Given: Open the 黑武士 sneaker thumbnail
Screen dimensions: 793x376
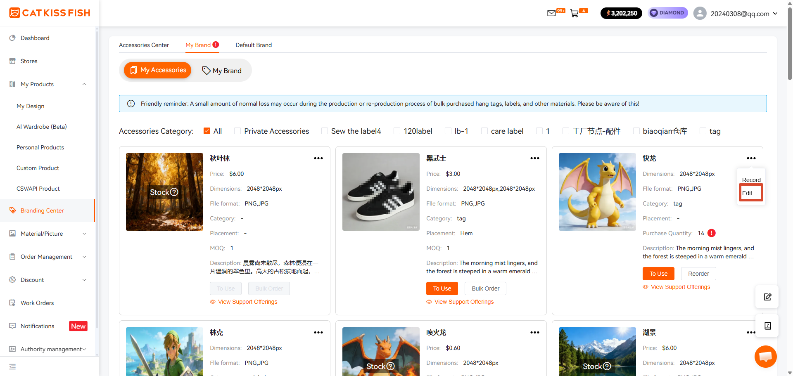Looking at the screenshot, I should pos(381,192).
